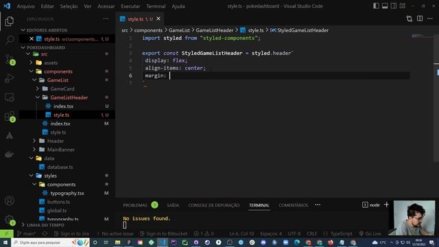The image size is (439, 247).
Task: Open index.tsx inside GameListHeader
Action: (x=63, y=106)
